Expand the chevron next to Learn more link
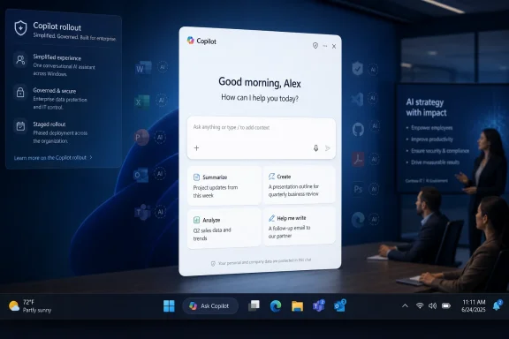This screenshot has height=339, width=509. pos(91,157)
